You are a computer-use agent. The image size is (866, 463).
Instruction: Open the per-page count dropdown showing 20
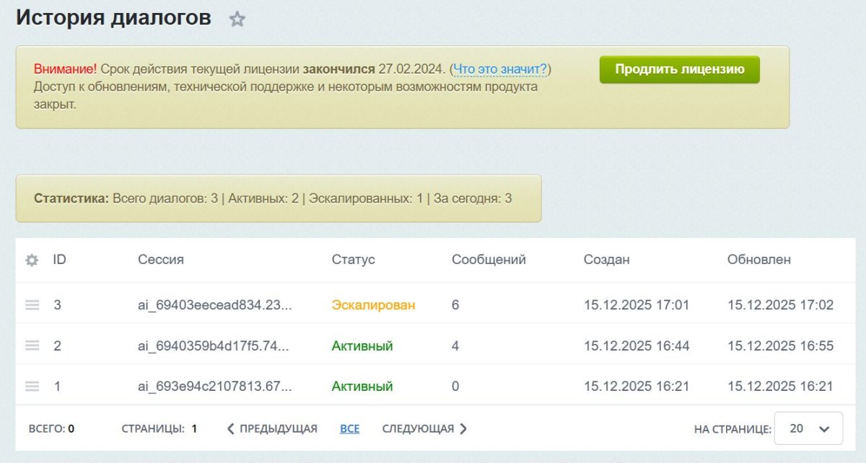pos(808,428)
